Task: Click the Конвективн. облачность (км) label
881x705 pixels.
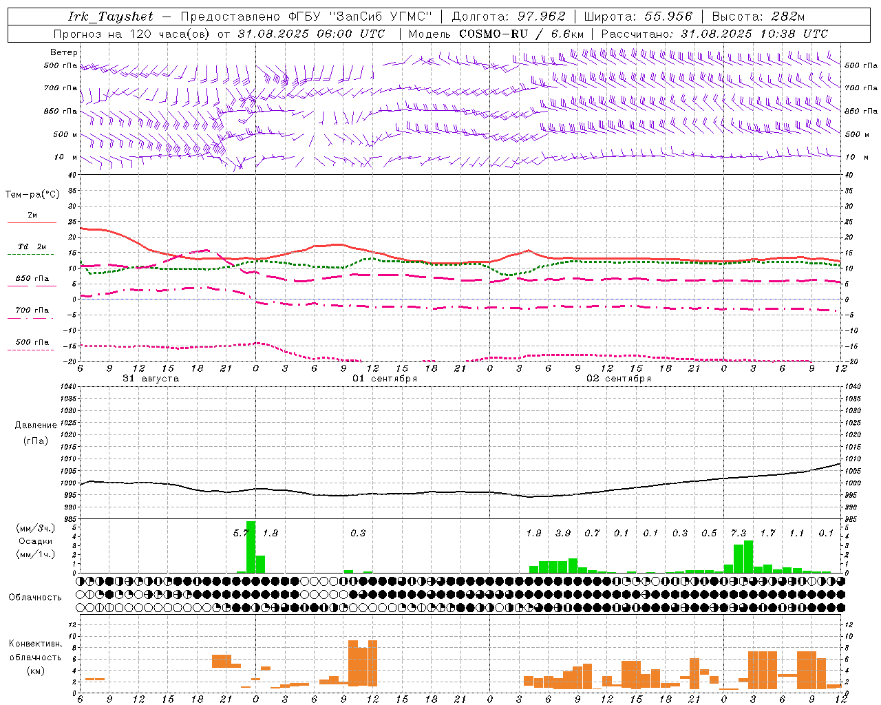Action: coord(35,657)
